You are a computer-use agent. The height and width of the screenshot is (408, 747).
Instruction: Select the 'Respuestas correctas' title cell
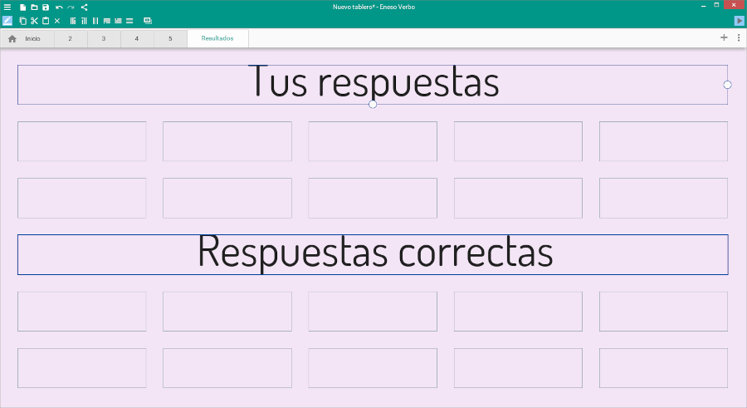click(x=373, y=254)
